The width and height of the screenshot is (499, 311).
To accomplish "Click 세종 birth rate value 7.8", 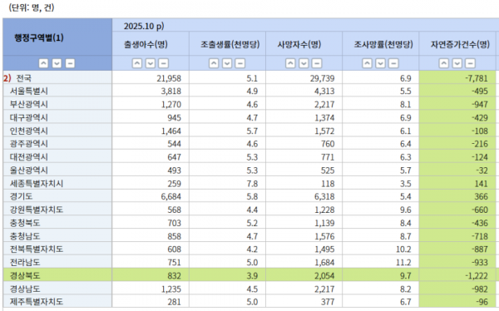I will coord(252,184).
